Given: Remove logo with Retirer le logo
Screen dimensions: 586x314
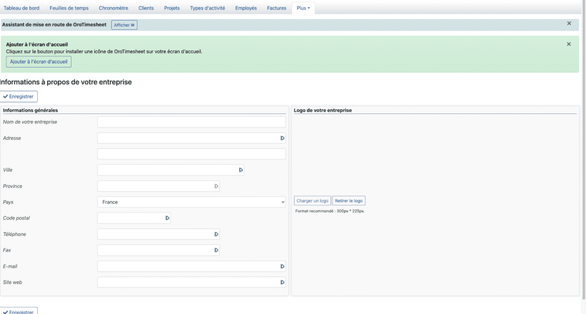Looking at the screenshot, I should [349, 201].
